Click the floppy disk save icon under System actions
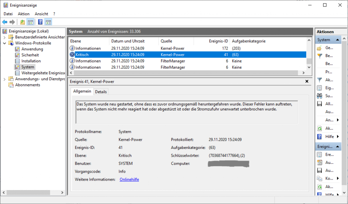The height and width of the screenshot is (204, 348). 319,104
